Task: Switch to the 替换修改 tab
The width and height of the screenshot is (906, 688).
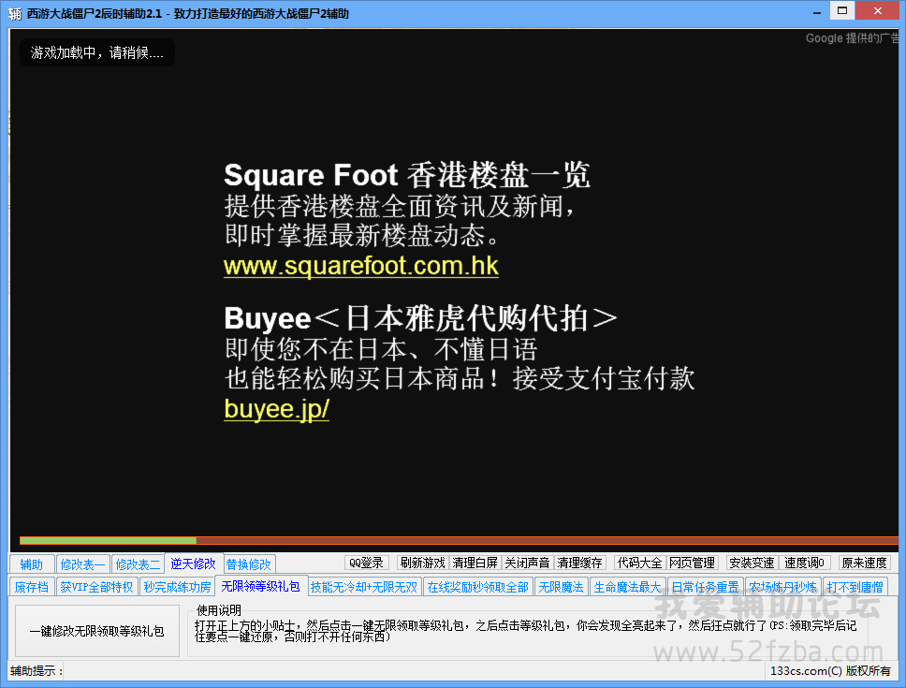Action: (x=248, y=564)
